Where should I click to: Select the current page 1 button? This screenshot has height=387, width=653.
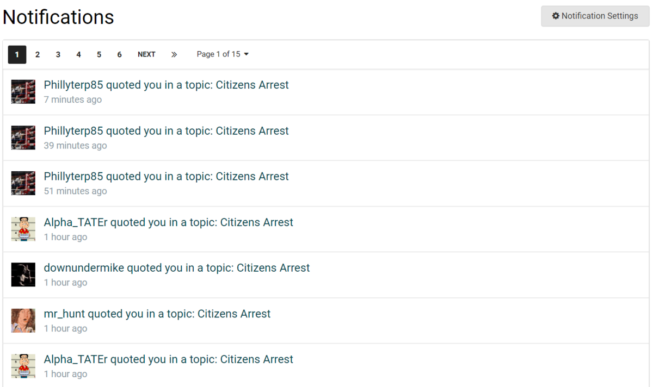pos(17,54)
